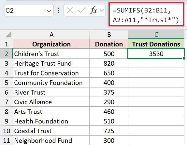Viewport: 187px width, 145px height.
Task: Click the three-dot handle beside Name Box
Action: pyautogui.click(x=59, y=10)
